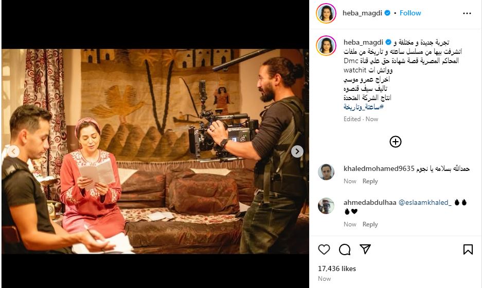
Task: View the 17,436 likes list
Action: click(x=337, y=268)
